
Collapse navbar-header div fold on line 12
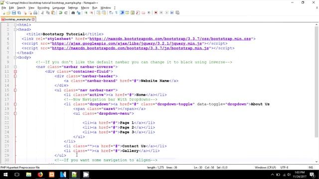pos(15,76)
